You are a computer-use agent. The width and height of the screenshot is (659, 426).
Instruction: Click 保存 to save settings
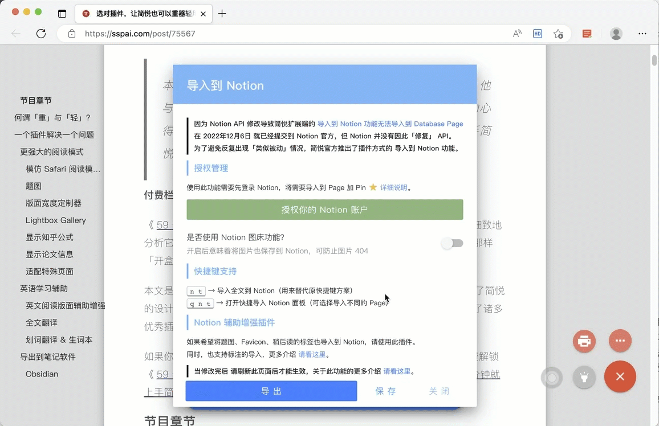(x=385, y=391)
